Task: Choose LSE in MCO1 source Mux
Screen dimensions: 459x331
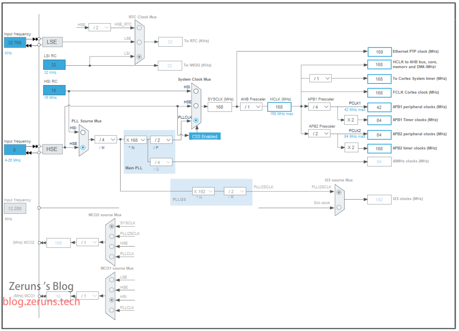Action: click(112, 280)
